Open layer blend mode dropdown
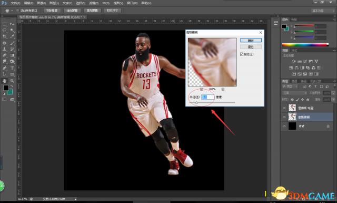Image resolution: width=337 pixels, height=203 pixels. click(294, 93)
